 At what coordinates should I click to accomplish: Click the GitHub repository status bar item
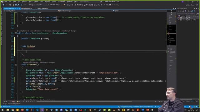[136, 107]
